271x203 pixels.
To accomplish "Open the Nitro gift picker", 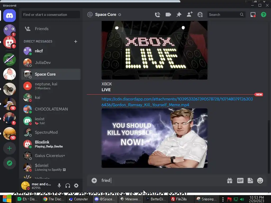I will [x=230, y=181].
